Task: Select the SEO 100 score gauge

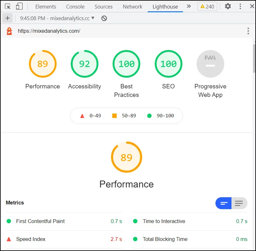Action: click(x=168, y=64)
